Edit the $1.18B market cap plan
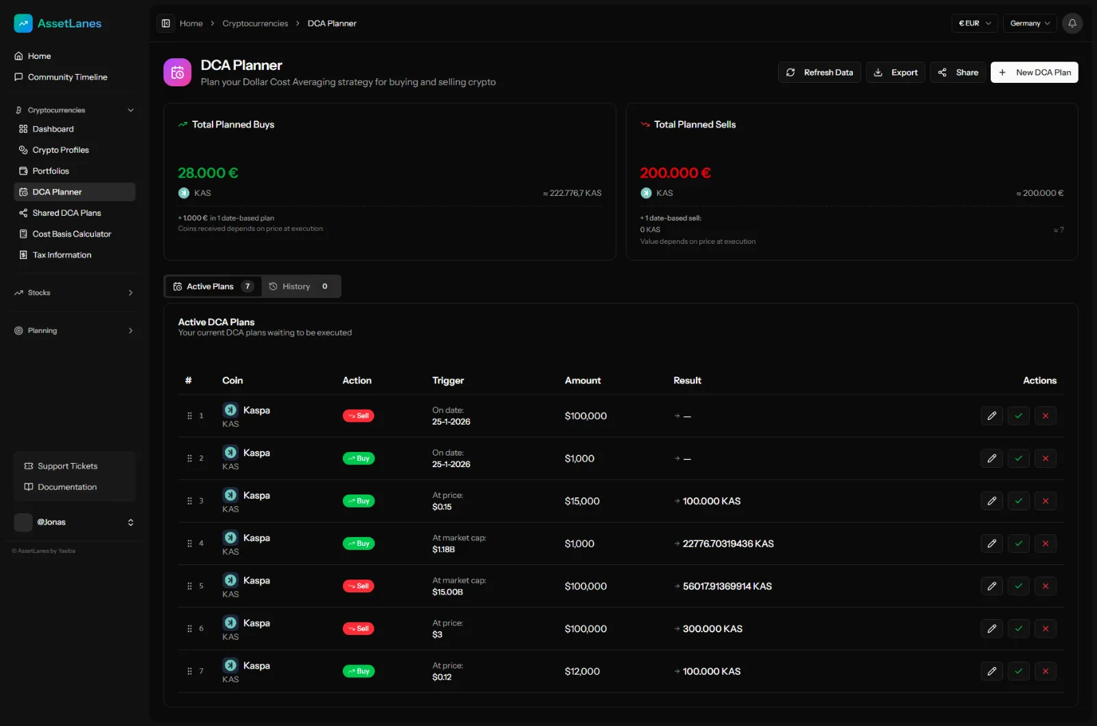 click(991, 543)
